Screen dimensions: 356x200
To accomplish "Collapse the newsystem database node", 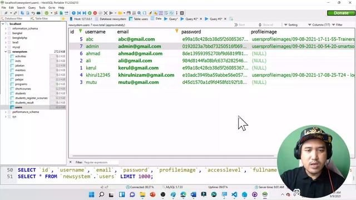I will click(x=6, y=52).
